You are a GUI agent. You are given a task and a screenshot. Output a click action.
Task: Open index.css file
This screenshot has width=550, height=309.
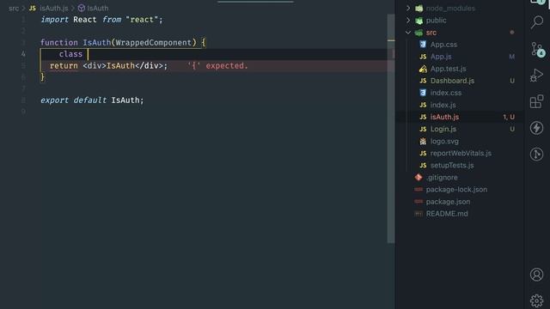click(x=445, y=93)
